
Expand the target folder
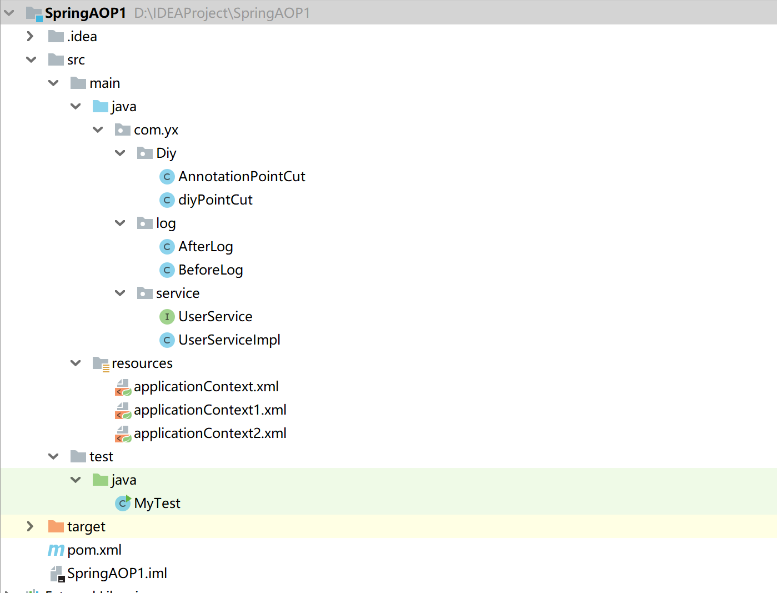(x=31, y=527)
